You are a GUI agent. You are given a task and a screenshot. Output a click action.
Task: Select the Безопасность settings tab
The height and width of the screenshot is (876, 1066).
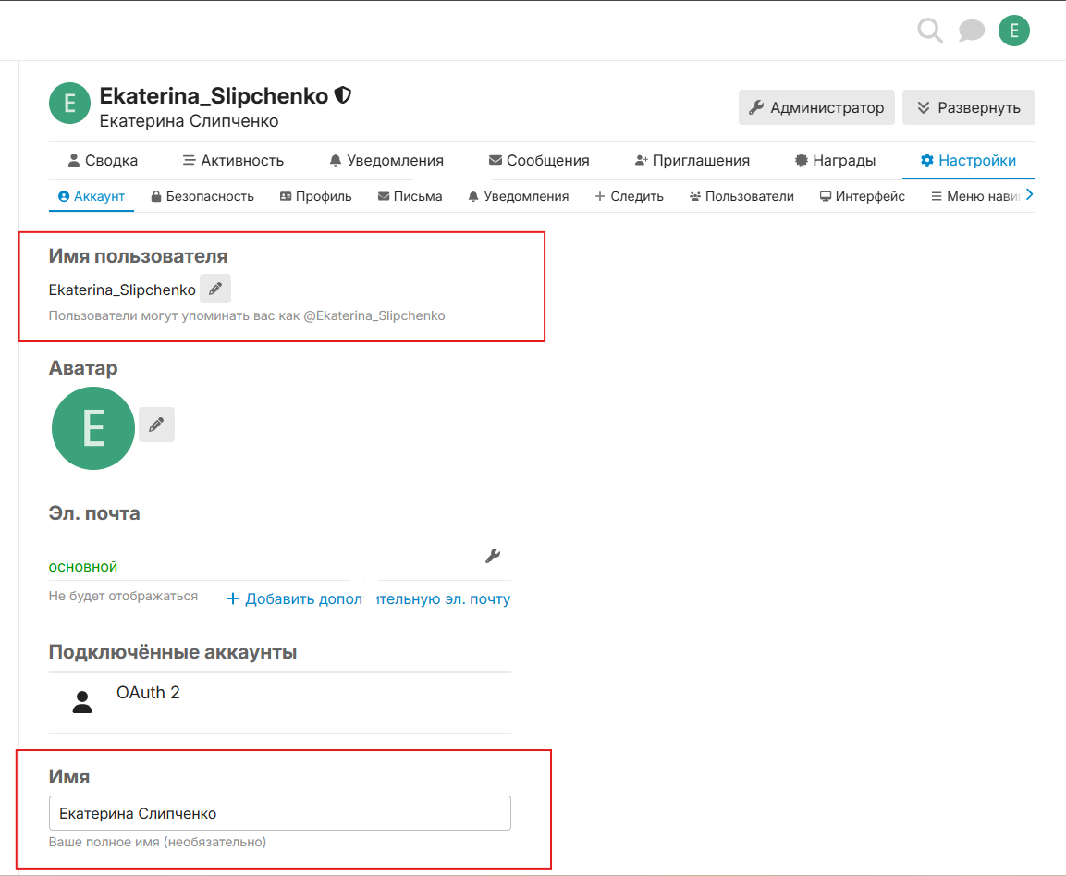(202, 196)
